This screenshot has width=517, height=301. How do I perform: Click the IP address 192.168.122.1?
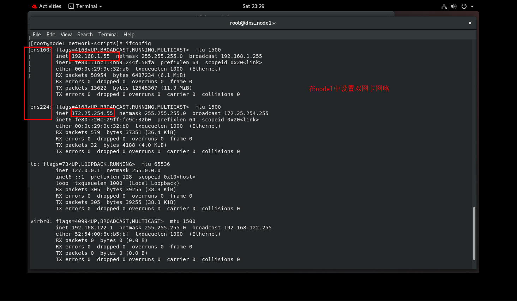pos(92,228)
